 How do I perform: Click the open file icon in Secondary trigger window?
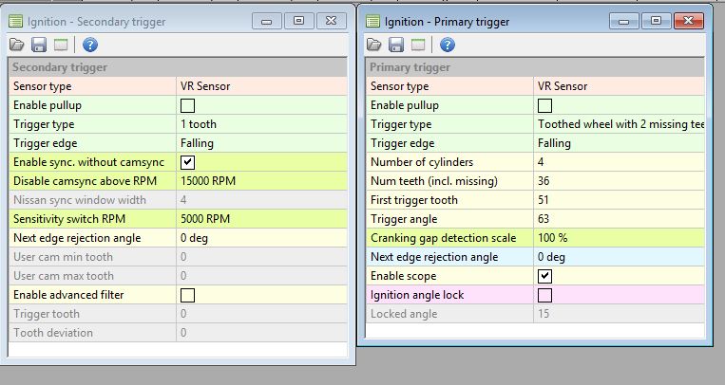pyautogui.click(x=17, y=45)
